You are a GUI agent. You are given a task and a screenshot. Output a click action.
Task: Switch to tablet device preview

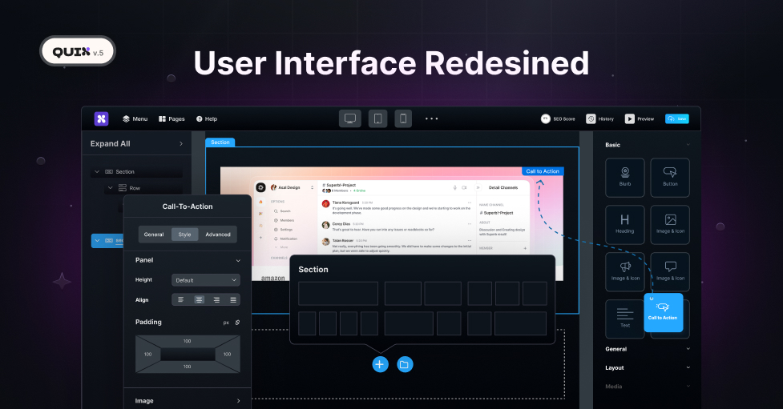378,118
